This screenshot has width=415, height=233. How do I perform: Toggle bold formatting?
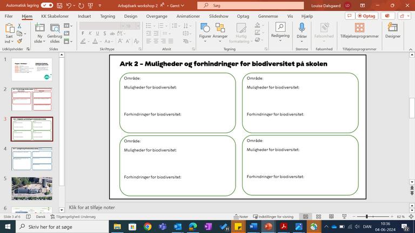click(x=83, y=33)
